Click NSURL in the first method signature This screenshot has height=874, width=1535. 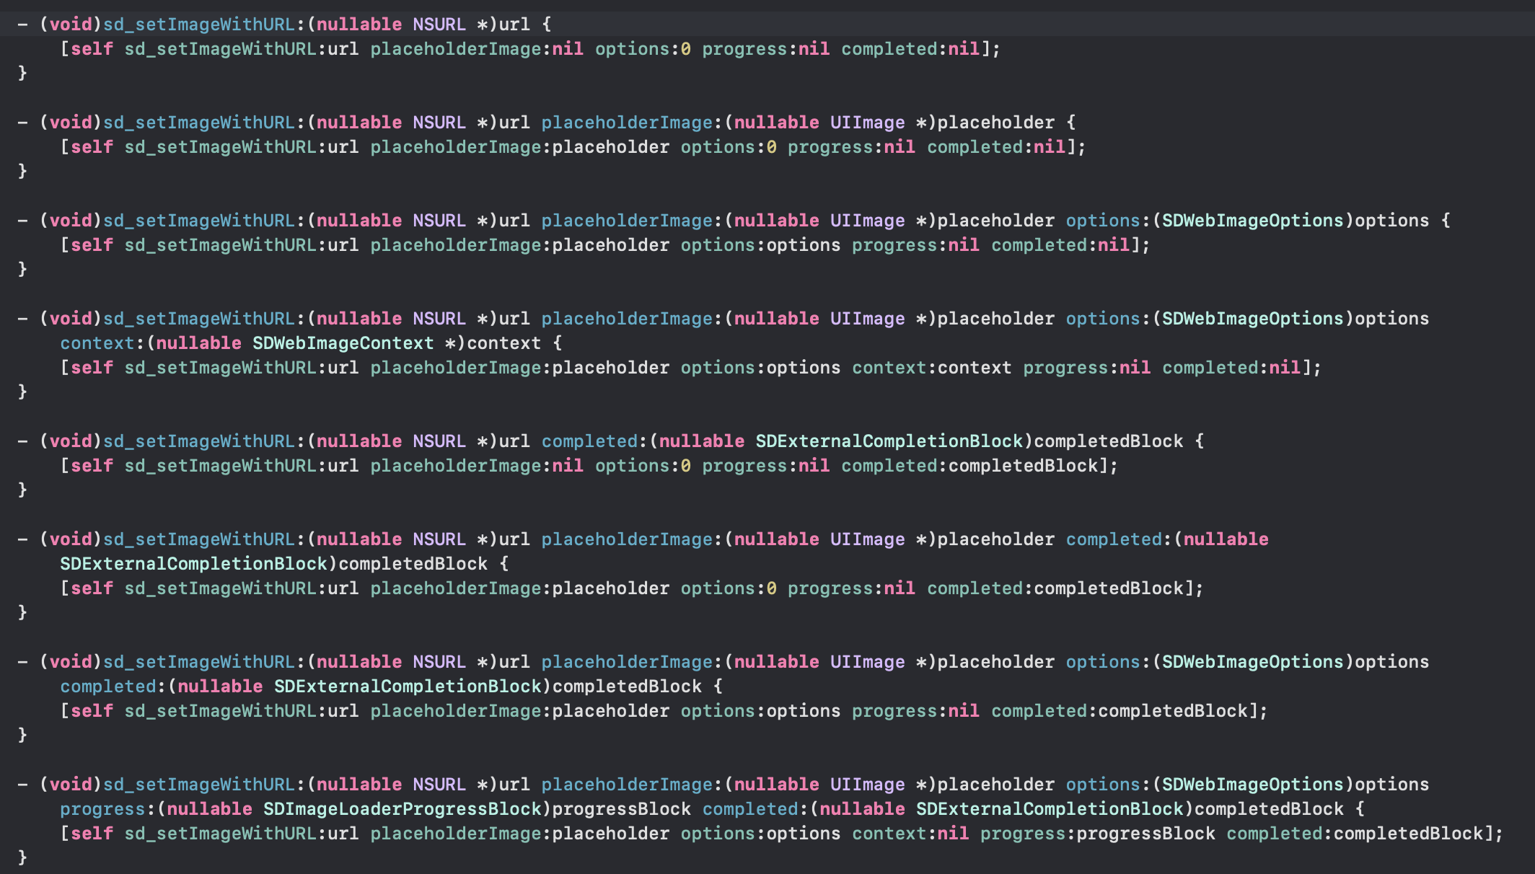tap(439, 25)
